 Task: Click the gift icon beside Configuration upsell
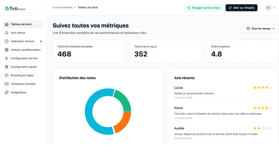7,67
